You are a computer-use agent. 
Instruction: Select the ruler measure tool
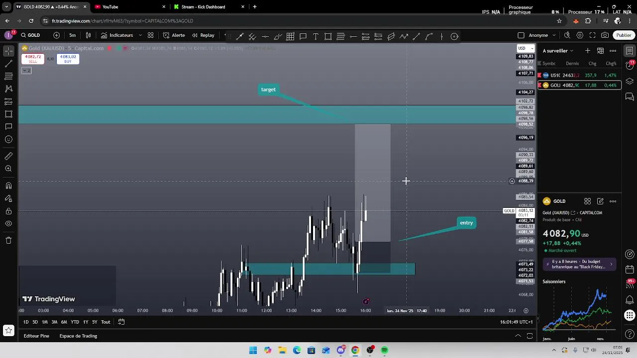point(8,156)
